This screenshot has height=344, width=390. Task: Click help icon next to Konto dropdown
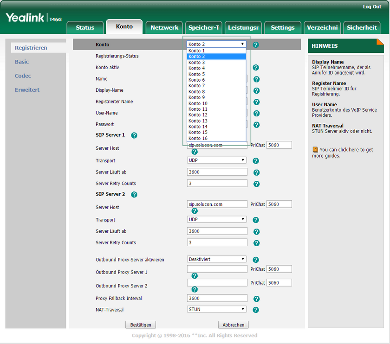tap(256, 45)
